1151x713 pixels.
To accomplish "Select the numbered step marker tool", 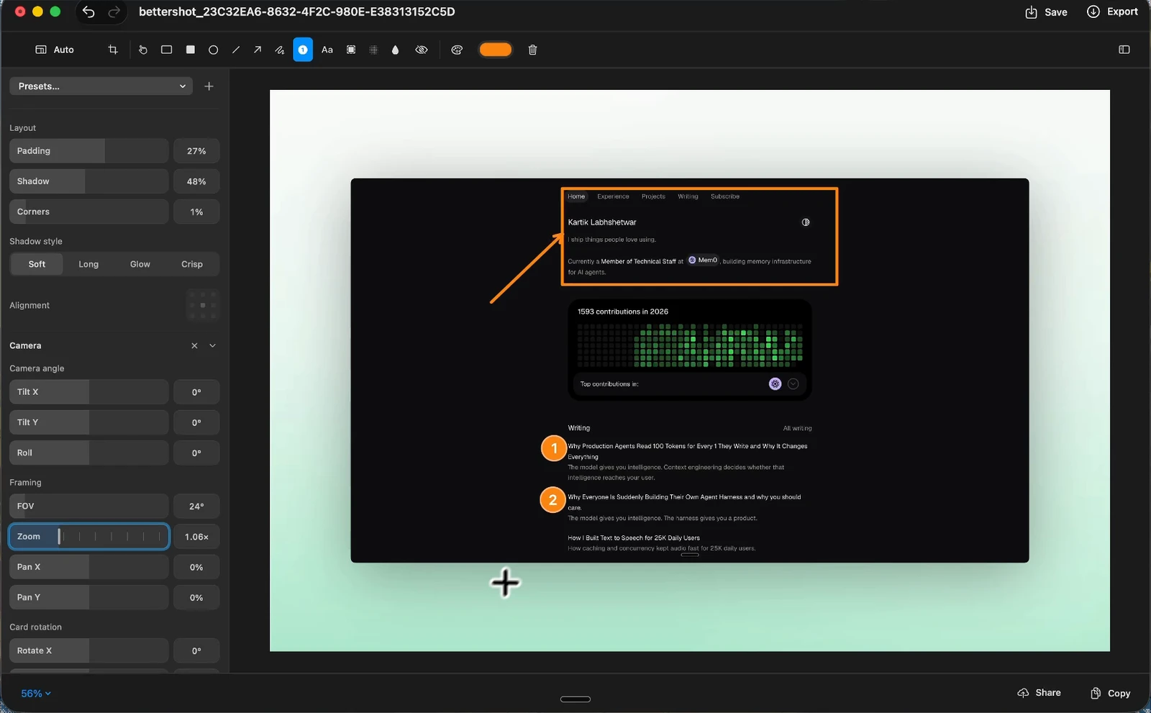I will (x=303, y=50).
